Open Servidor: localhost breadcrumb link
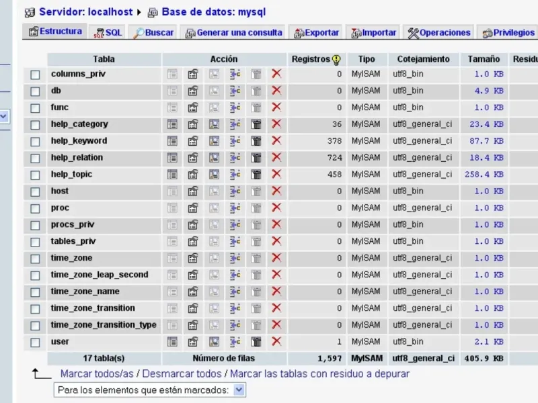This screenshot has height=403, width=538. 86,12
